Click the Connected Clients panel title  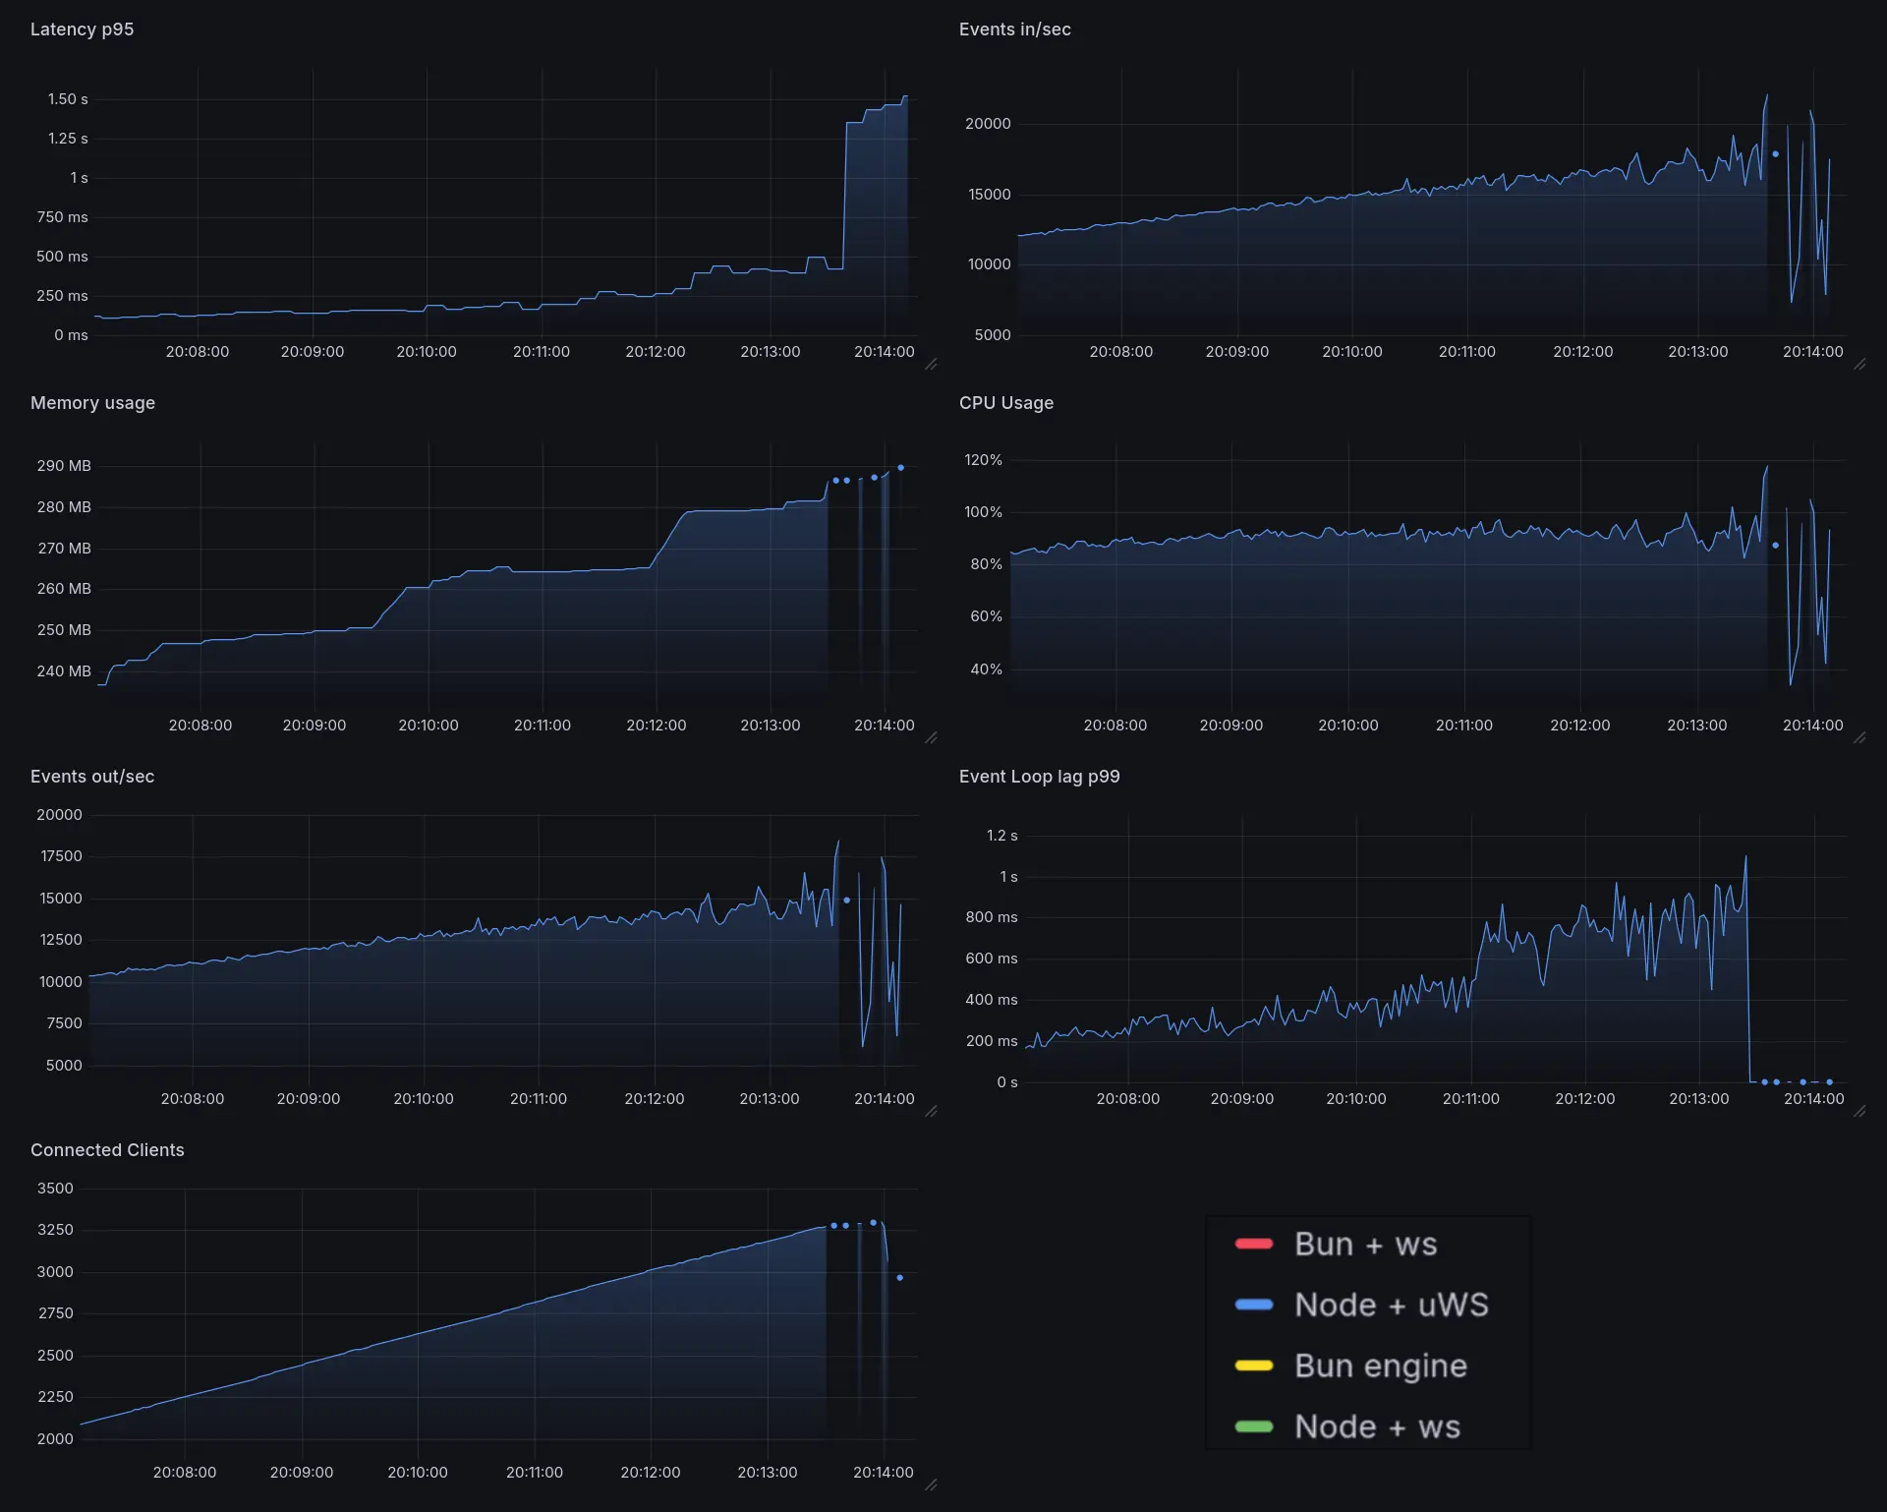[107, 1150]
